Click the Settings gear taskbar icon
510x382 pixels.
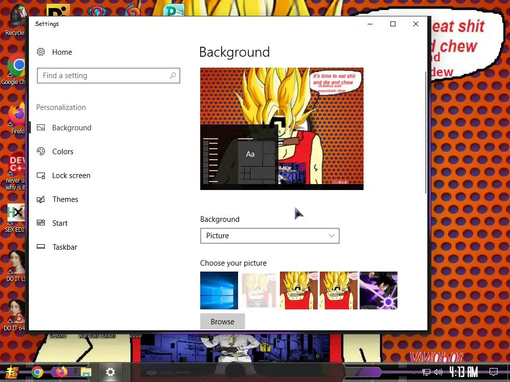111,372
